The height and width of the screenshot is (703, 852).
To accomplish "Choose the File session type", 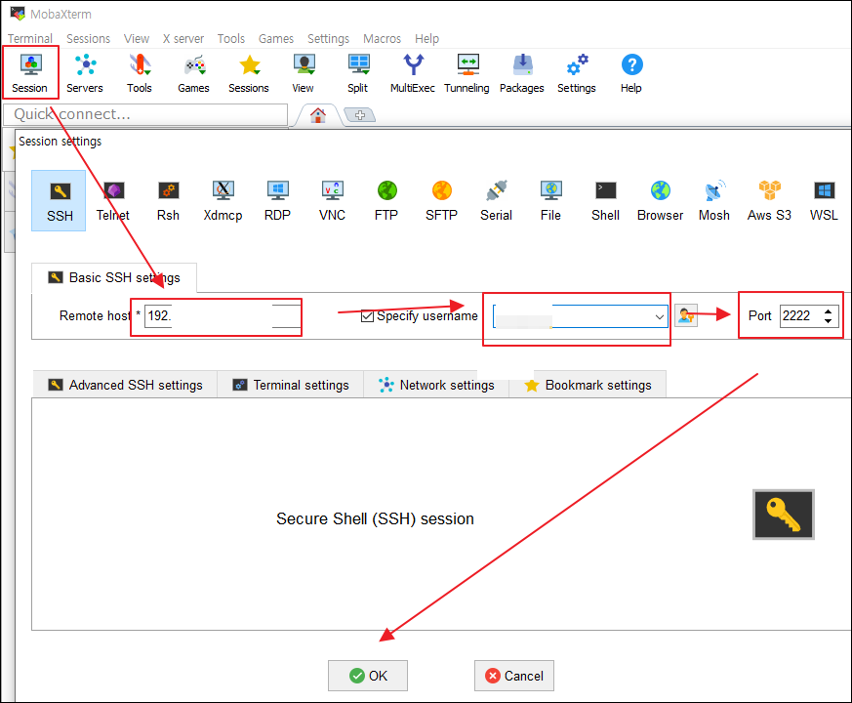I will (x=550, y=200).
